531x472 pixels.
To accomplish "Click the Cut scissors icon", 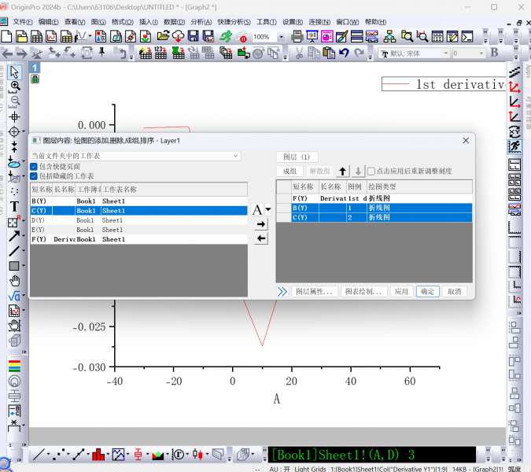I will (299, 53).
